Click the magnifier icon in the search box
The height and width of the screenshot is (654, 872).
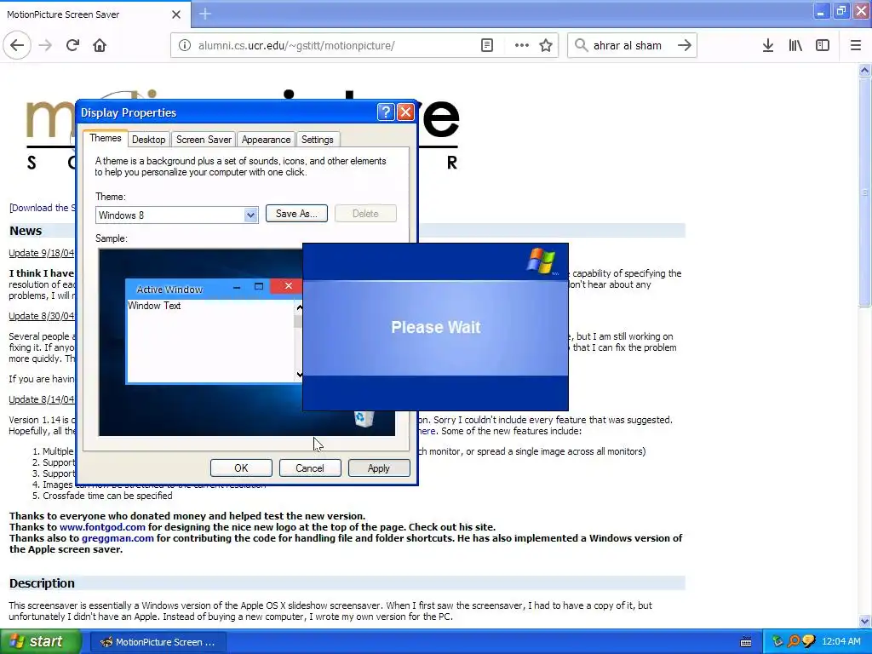[x=581, y=45]
